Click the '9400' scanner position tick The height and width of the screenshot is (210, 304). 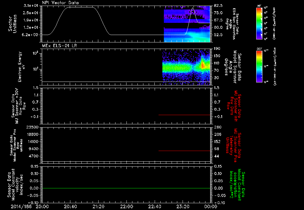click(34, 149)
